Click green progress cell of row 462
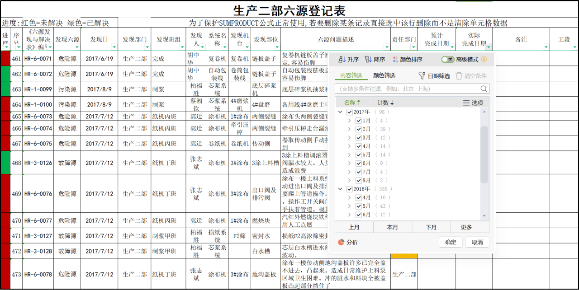This screenshot has width=579, height=290. [x=5, y=74]
